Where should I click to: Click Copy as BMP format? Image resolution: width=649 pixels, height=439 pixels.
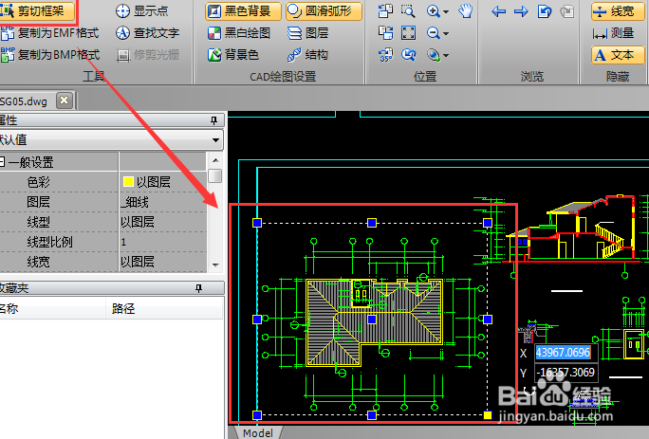(49, 55)
